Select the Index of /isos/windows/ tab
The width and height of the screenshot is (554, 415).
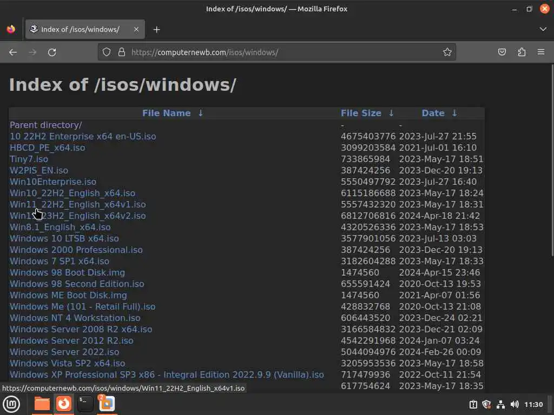coord(85,29)
